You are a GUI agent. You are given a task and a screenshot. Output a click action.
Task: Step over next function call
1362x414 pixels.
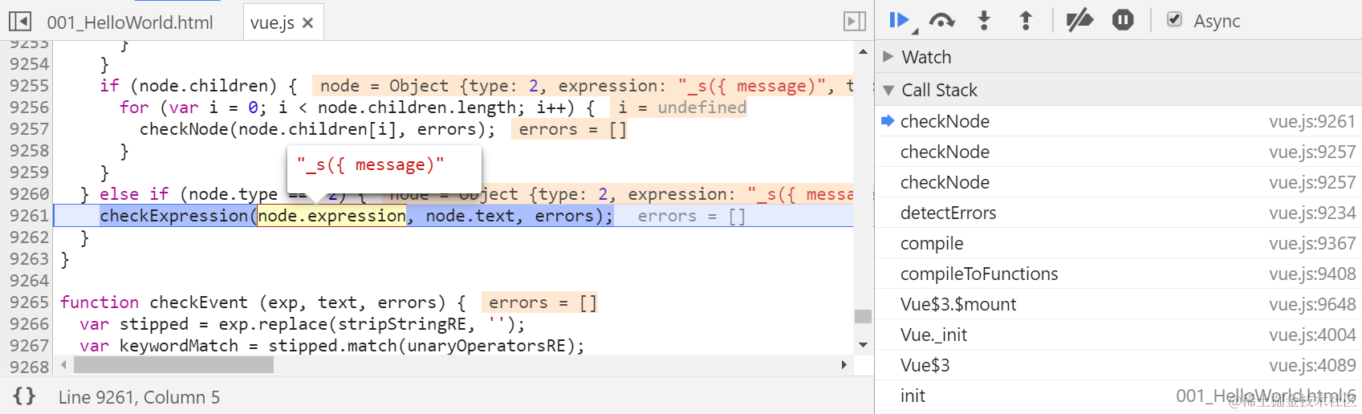pos(942,21)
